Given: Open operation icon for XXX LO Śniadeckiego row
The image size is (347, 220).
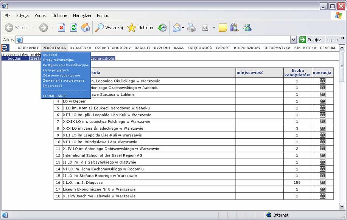Looking at the screenshot, I should coord(322,128).
